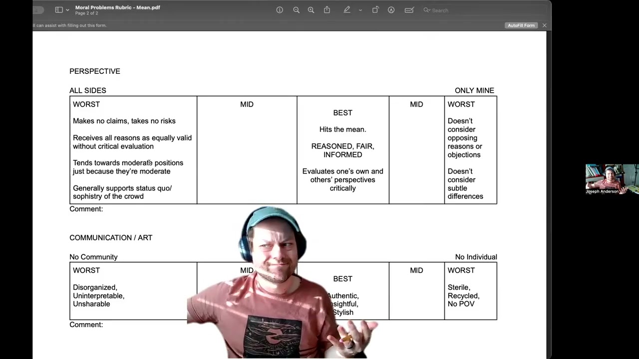Click the Comment field under Communication table
The height and width of the screenshot is (359, 639).
coord(86,325)
